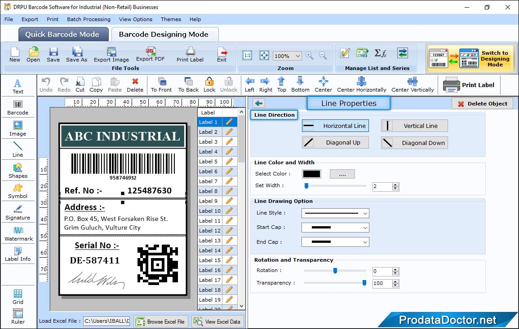Image resolution: width=519 pixels, height=329 pixels.
Task: Open Label Info settings
Action: point(18,254)
